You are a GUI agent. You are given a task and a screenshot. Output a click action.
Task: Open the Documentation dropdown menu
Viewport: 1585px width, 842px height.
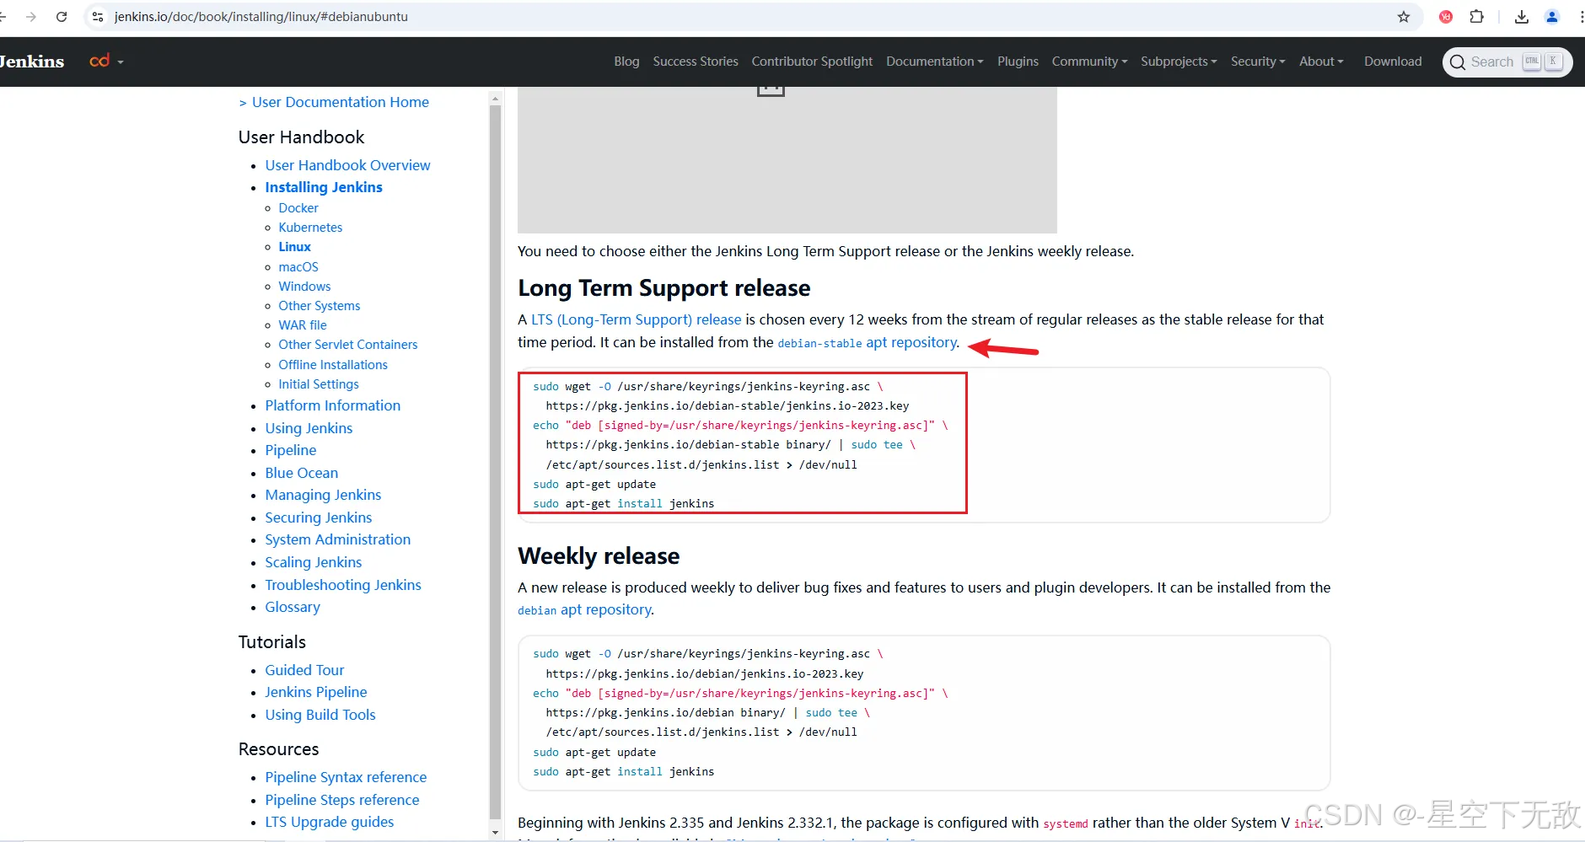pos(934,62)
